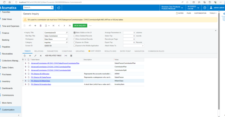Open the Tools dropdown menu
225x117 pixels.
[213, 13]
